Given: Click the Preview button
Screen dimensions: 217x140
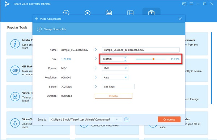Looking at the screenshot, I should pos(114,96).
